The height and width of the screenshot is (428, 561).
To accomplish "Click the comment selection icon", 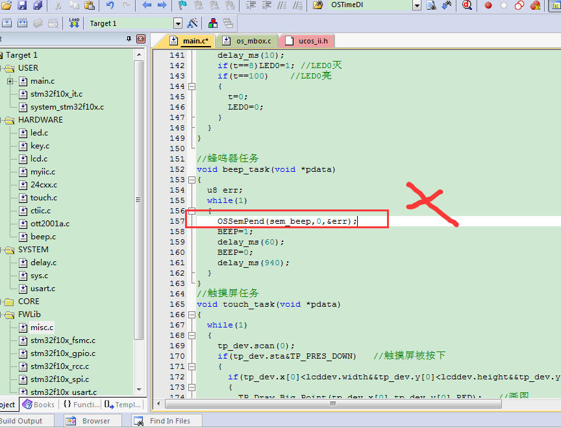I will click(282, 5).
